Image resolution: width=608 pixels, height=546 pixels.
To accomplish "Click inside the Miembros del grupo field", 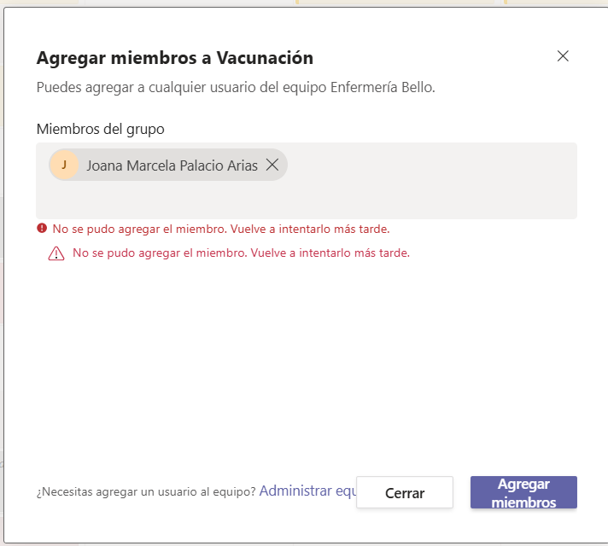I will [307, 181].
